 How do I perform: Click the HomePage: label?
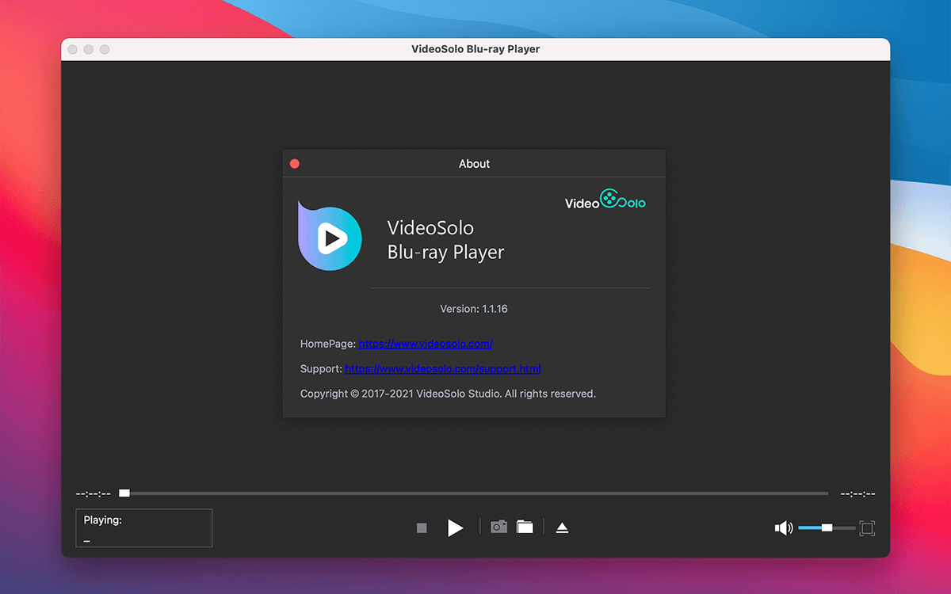pos(328,344)
